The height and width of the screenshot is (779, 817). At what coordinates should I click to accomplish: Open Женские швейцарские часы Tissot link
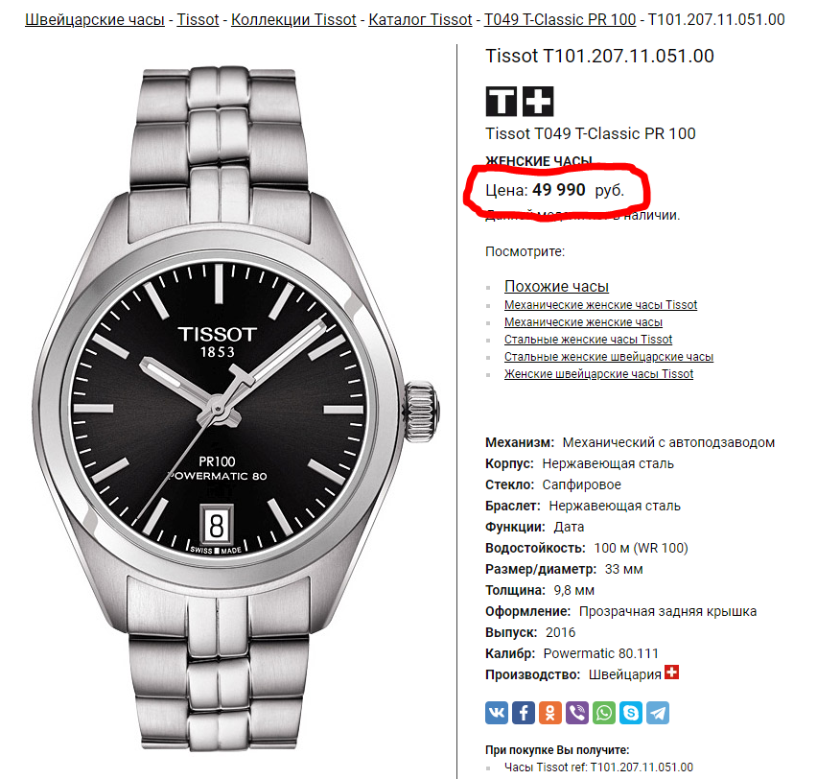[598, 374]
